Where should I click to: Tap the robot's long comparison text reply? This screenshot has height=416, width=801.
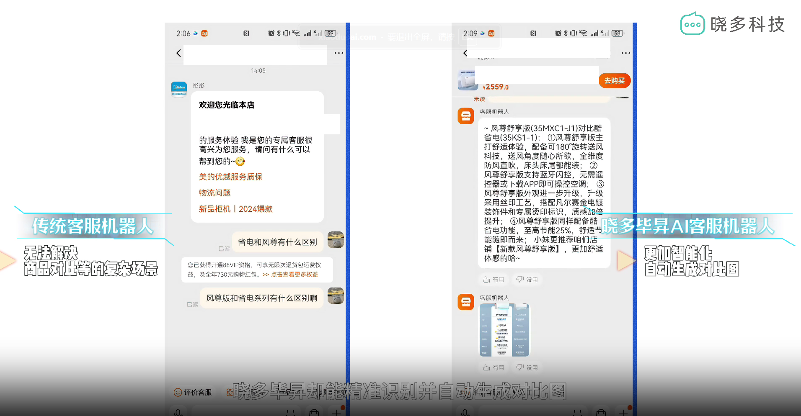pyautogui.click(x=544, y=193)
